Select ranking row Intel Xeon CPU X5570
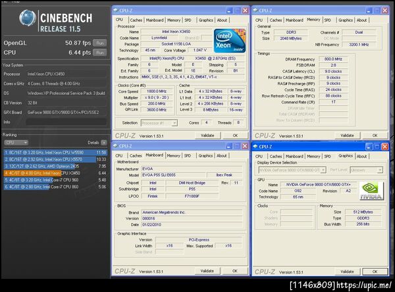 tap(55, 160)
